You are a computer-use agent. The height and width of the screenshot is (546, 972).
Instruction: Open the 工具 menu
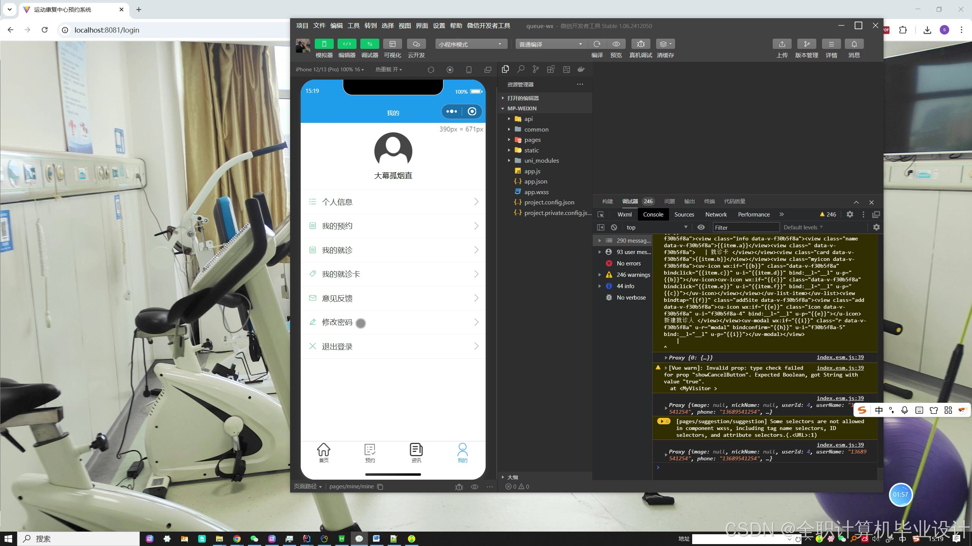pos(353,26)
